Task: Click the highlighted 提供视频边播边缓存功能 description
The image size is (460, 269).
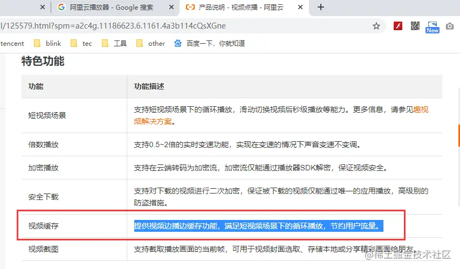Action: [258, 226]
